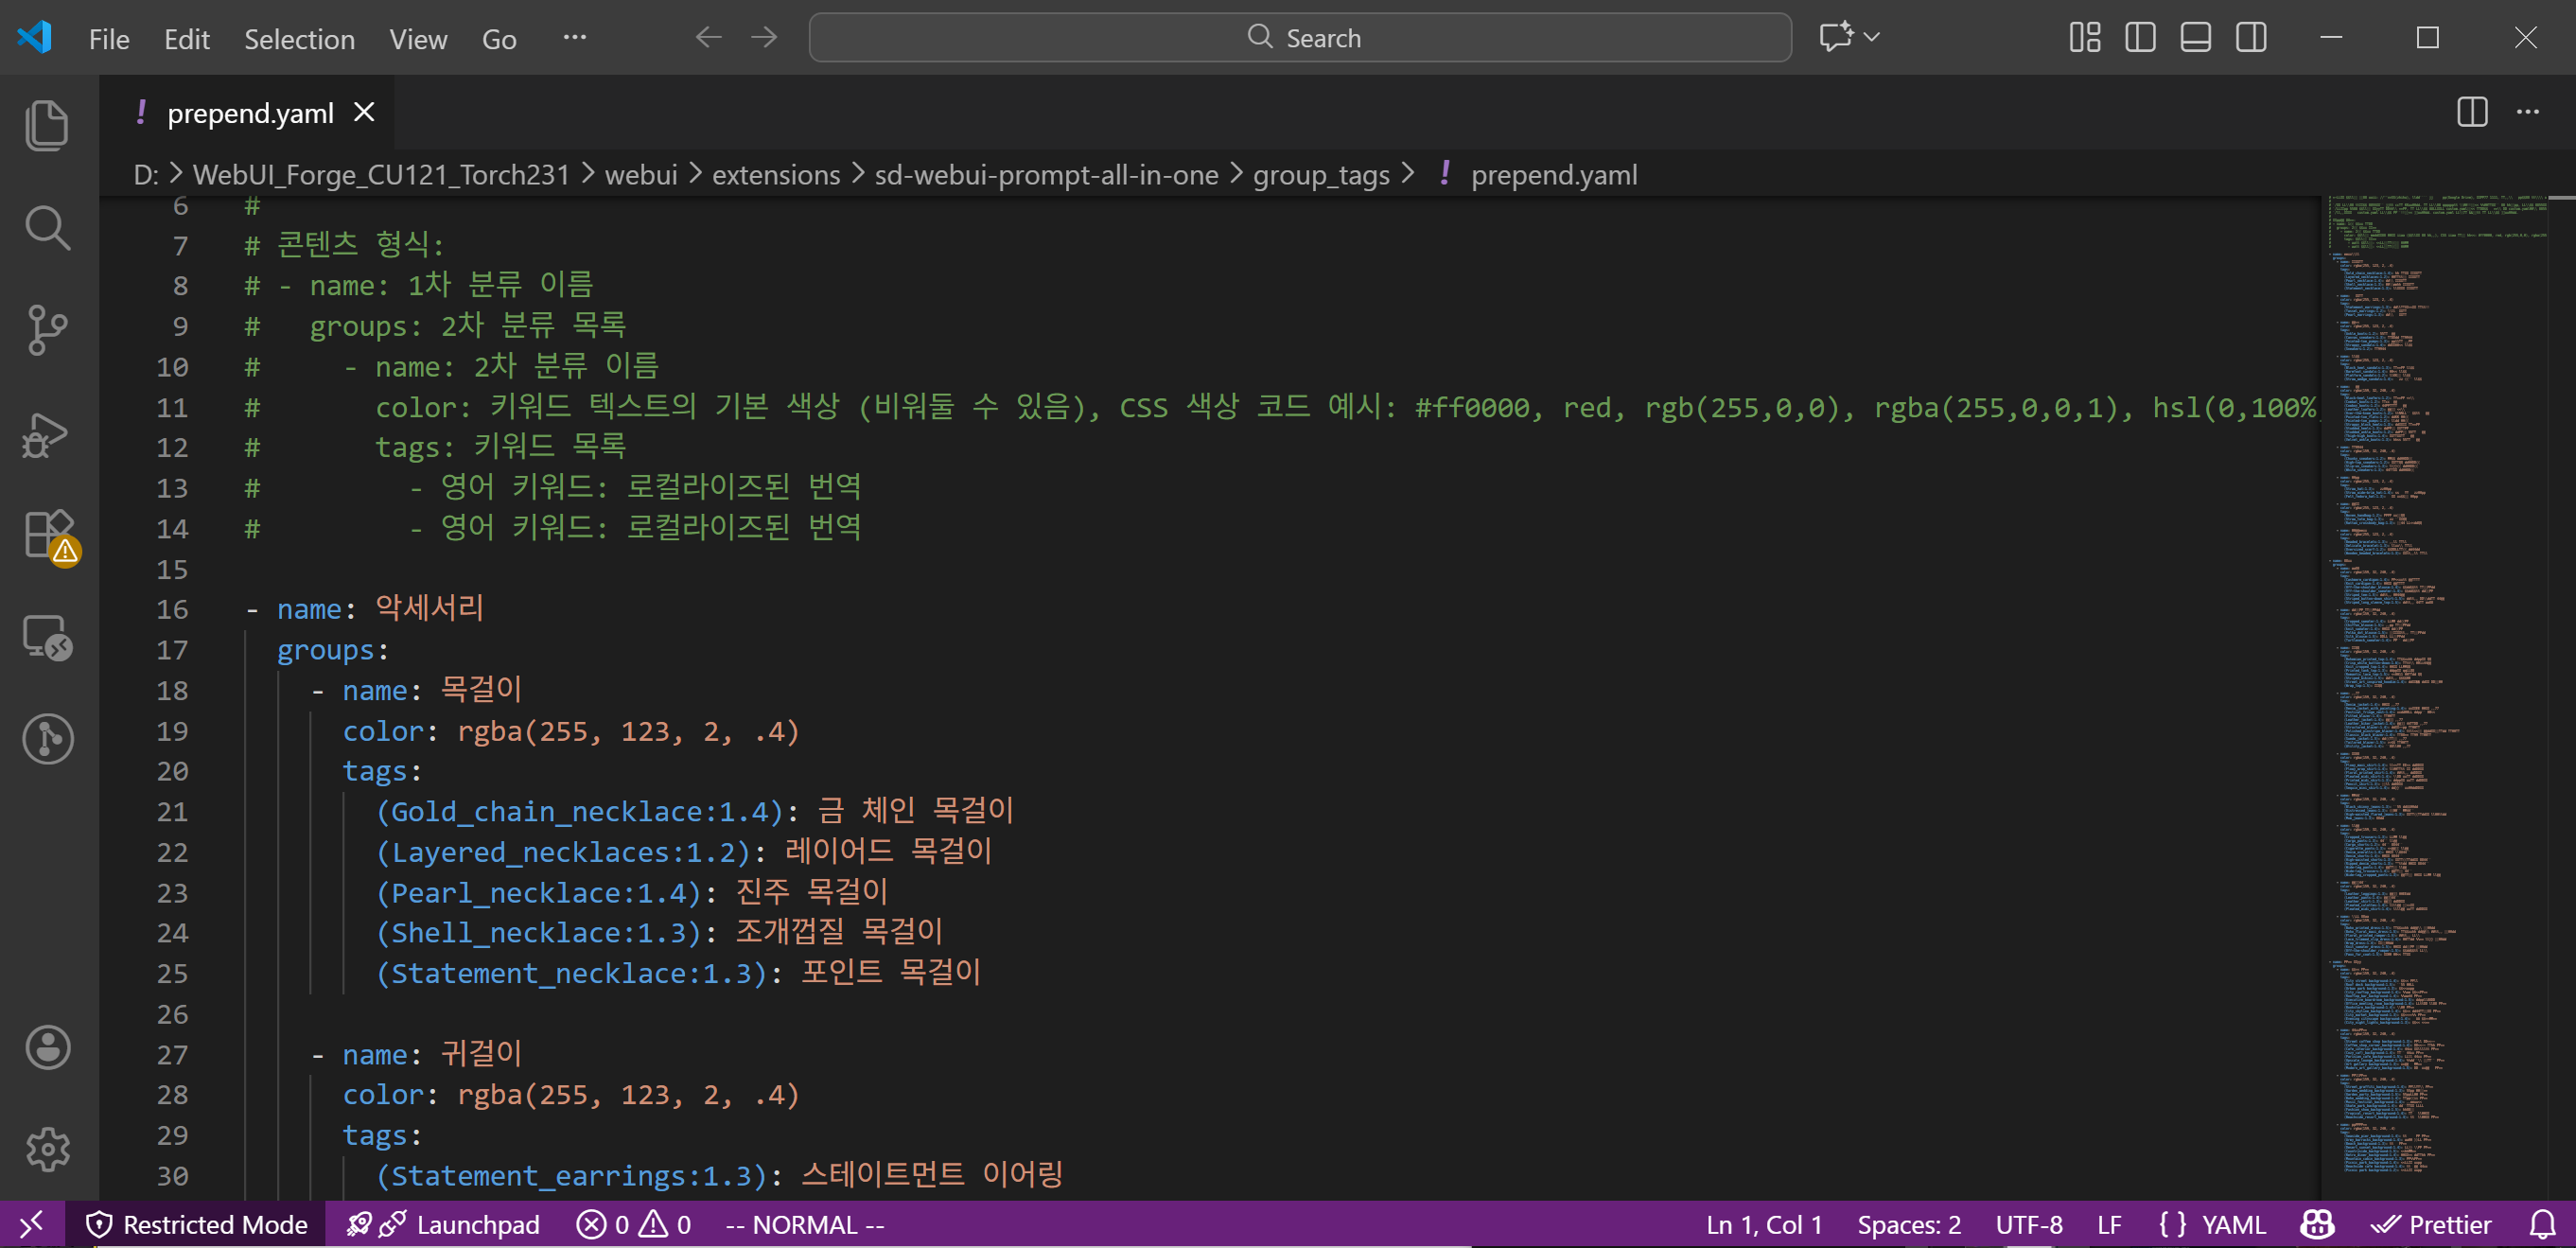Close the prepend.yaml tab
This screenshot has height=1248, width=2576.
click(364, 112)
